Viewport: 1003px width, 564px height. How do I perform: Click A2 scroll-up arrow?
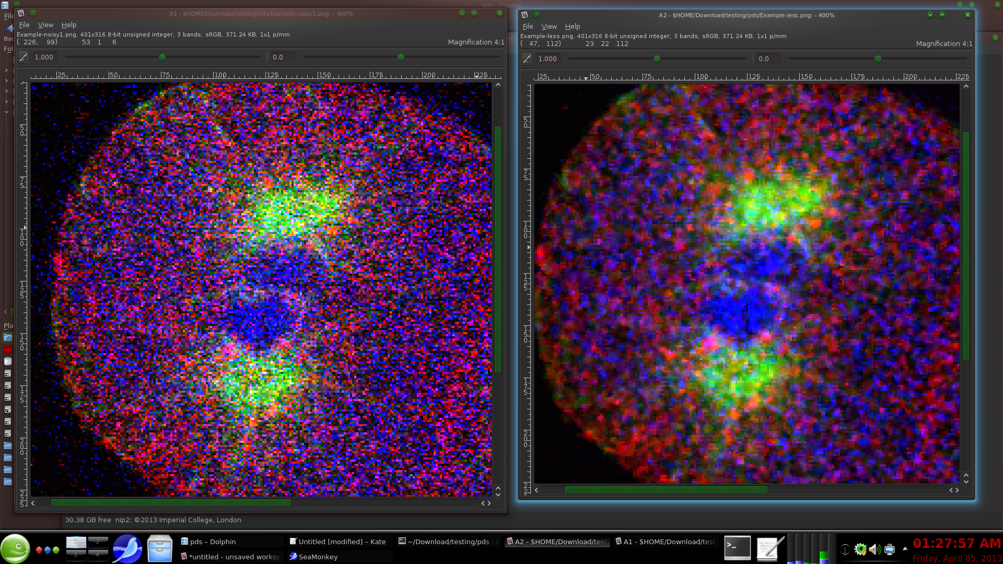tap(966, 86)
